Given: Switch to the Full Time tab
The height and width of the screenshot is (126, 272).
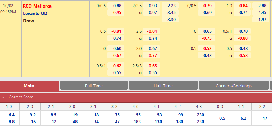Looking at the screenshot, I should click(x=94, y=86).
